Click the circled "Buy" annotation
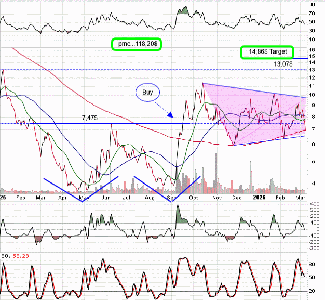The image size is (325, 300). [x=148, y=92]
